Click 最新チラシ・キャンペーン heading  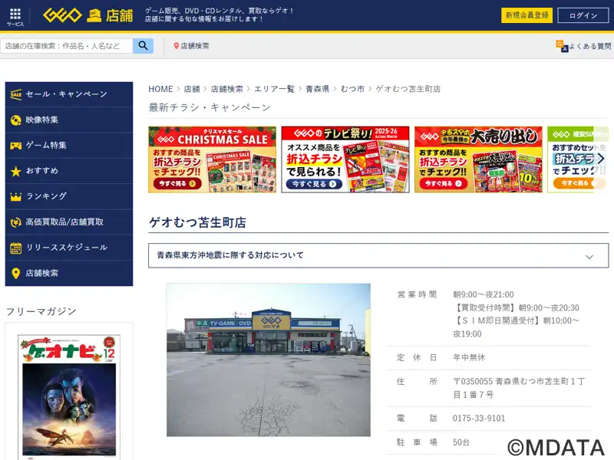click(x=210, y=107)
